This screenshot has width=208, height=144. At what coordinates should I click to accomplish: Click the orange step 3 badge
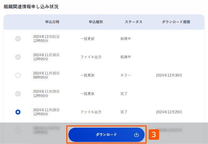pyautogui.click(x=154, y=135)
